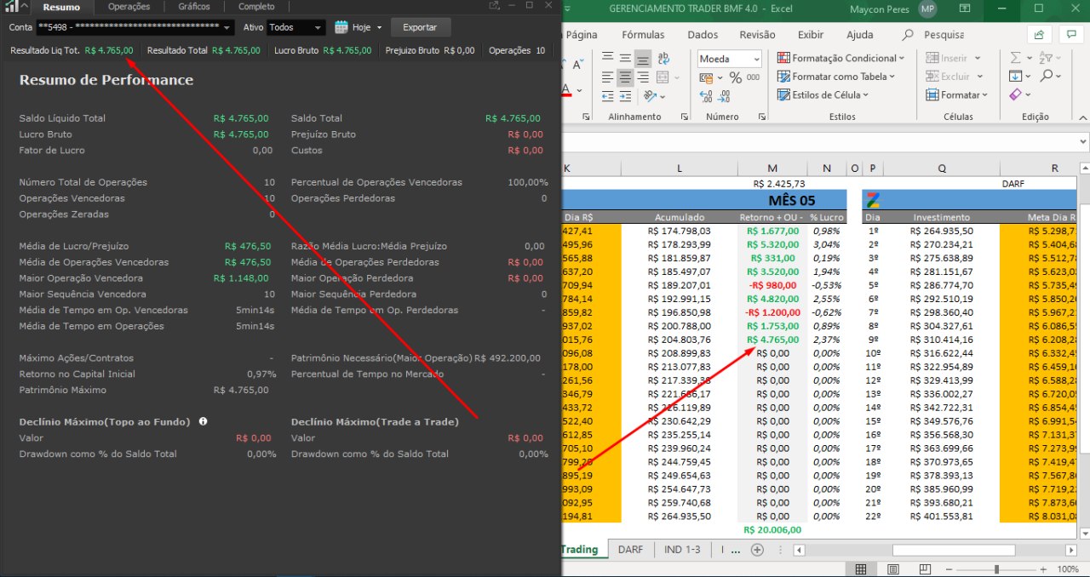This screenshot has height=577, width=1090.
Task: Click the Exportar button
Action: pyautogui.click(x=420, y=27)
